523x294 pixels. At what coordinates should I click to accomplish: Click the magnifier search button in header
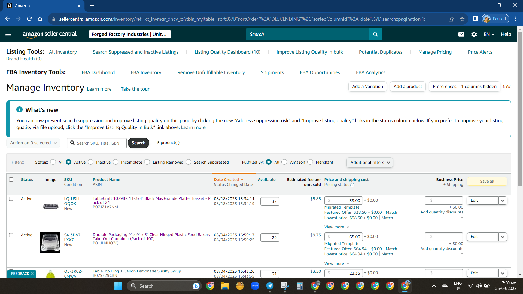coord(376,34)
